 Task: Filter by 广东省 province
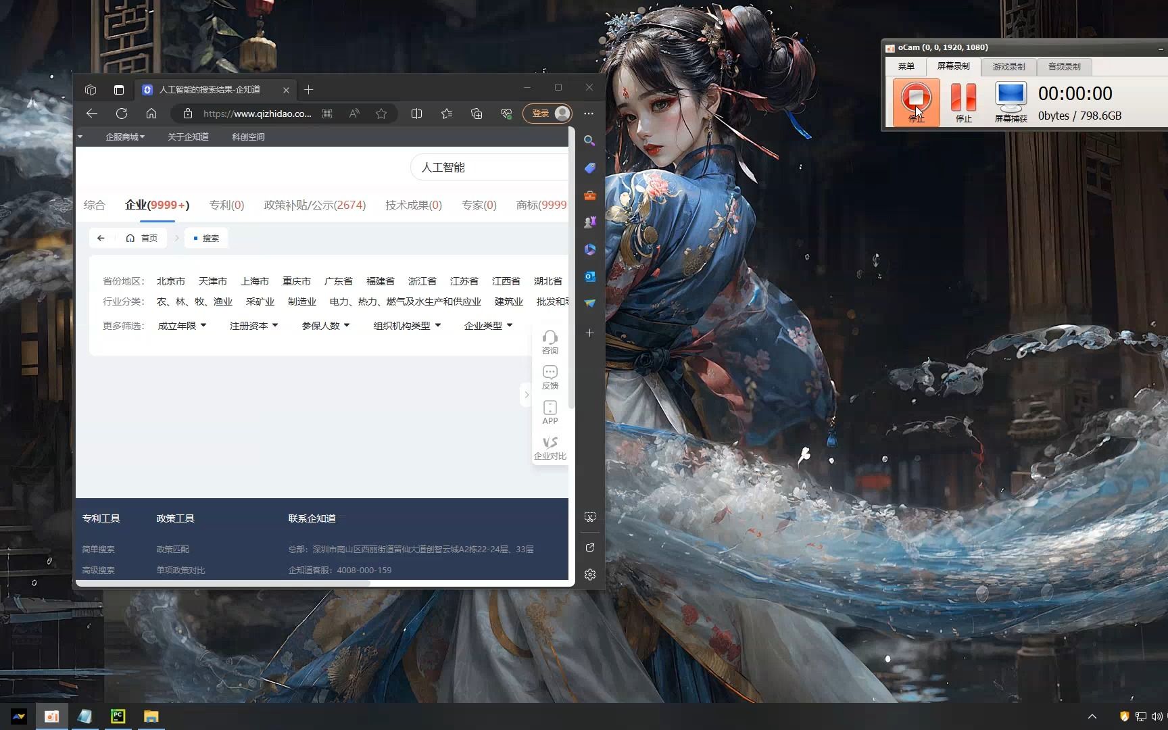click(x=339, y=281)
